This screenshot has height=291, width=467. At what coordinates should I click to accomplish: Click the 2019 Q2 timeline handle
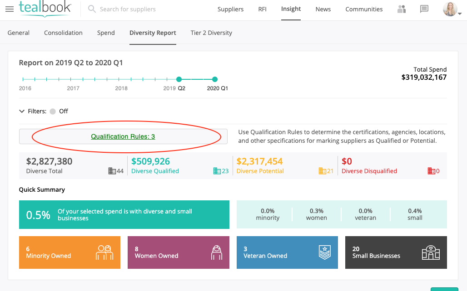coord(179,79)
